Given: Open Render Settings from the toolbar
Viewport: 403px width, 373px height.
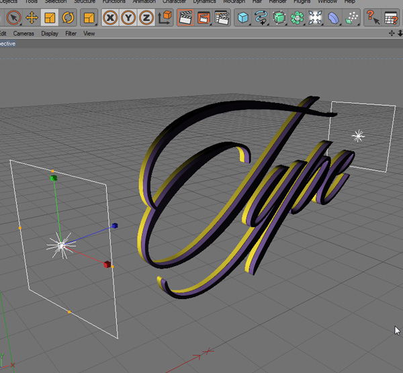Looking at the screenshot, I should click(222, 18).
